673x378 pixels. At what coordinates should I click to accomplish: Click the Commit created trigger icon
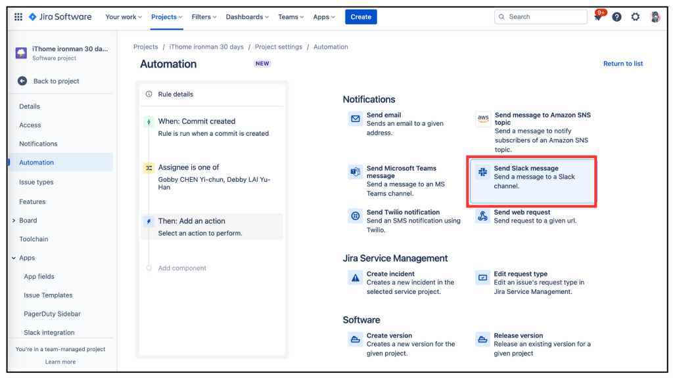149,121
